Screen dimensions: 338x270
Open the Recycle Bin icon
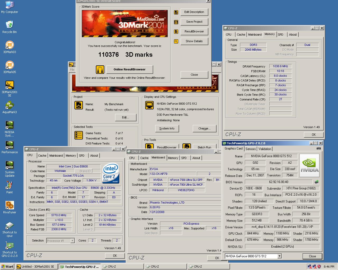[x=10, y=27]
